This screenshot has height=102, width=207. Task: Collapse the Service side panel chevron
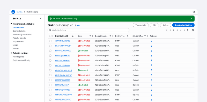pos(41,18)
